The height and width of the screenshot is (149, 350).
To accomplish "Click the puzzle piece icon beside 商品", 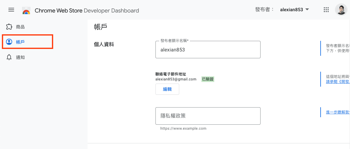I will 9,27.
